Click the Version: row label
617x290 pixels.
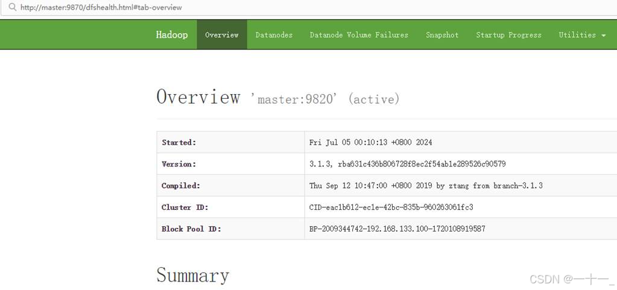click(179, 164)
